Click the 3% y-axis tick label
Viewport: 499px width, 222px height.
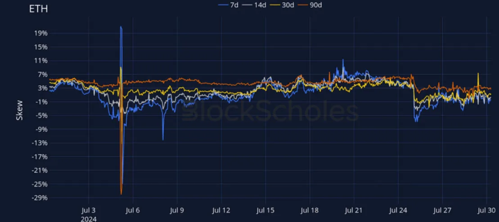(x=44, y=88)
